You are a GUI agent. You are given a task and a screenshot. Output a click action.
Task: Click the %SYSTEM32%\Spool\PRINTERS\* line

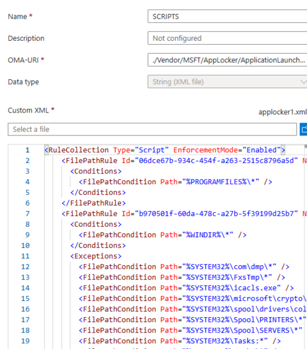(193, 320)
